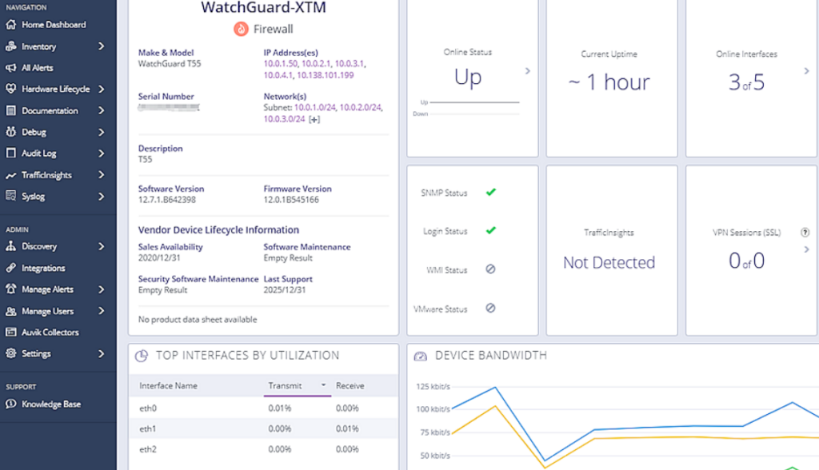The height and width of the screenshot is (470, 819).
Task: Click the Top Interfaces pie chart icon
Action: [142, 356]
